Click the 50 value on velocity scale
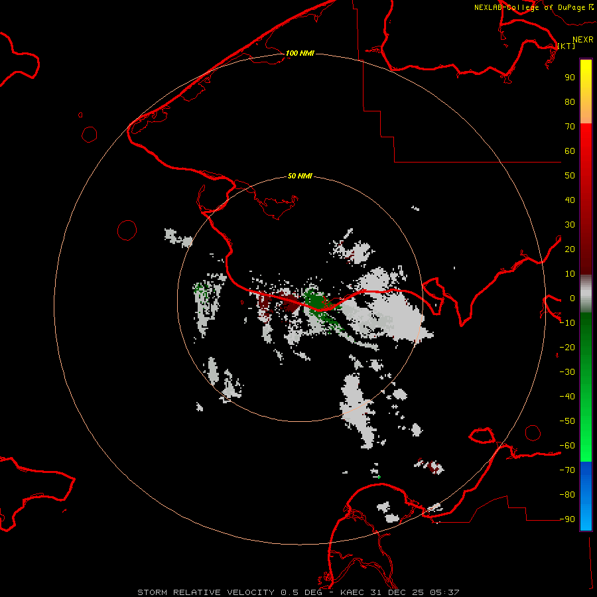Image resolution: width=597 pixels, height=597 pixels. coord(570,176)
